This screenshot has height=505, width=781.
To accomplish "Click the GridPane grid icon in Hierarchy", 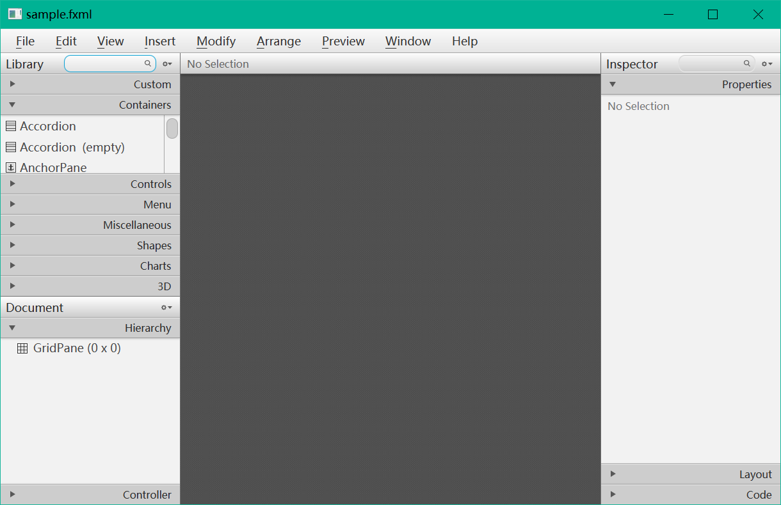I will pyautogui.click(x=22, y=348).
